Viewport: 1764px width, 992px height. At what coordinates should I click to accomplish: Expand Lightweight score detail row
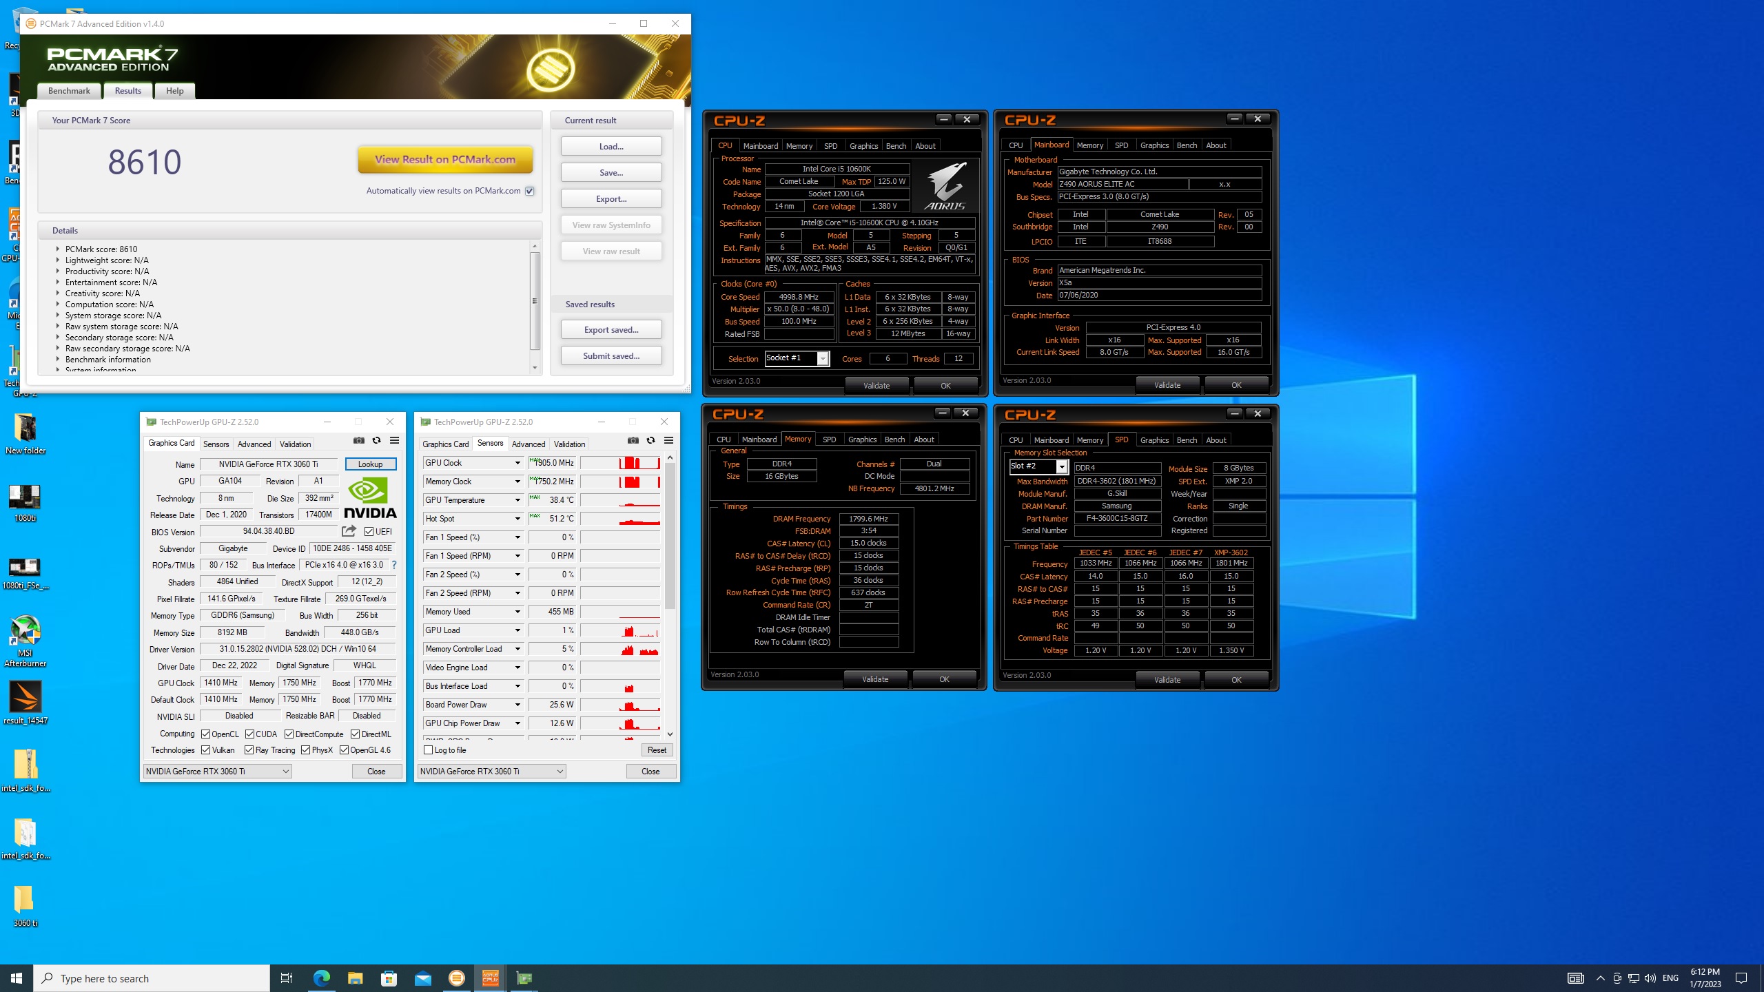(x=58, y=260)
